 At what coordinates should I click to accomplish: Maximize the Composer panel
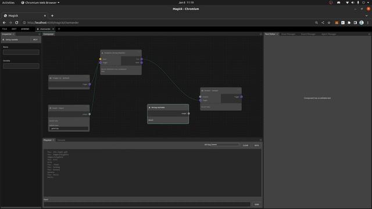pyautogui.click(x=261, y=34)
